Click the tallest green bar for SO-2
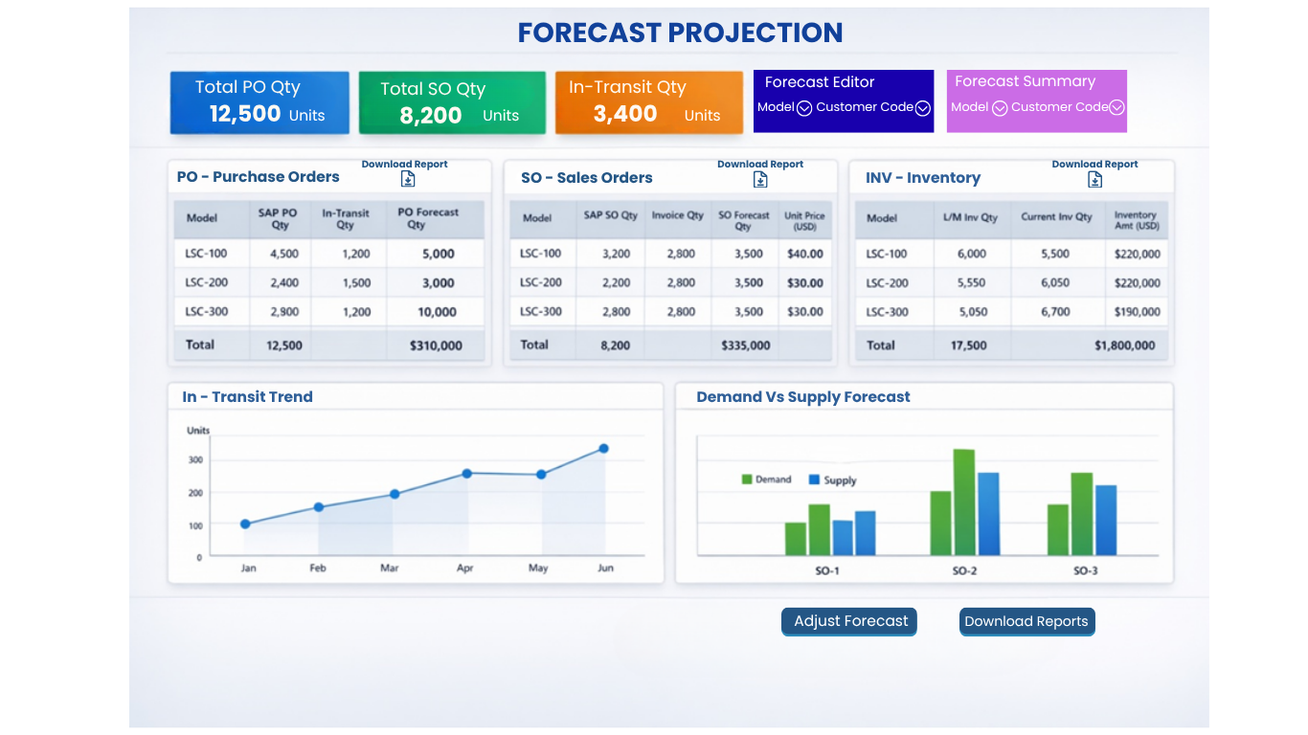Viewport: 1308px width, 735px height. point(964,502)
